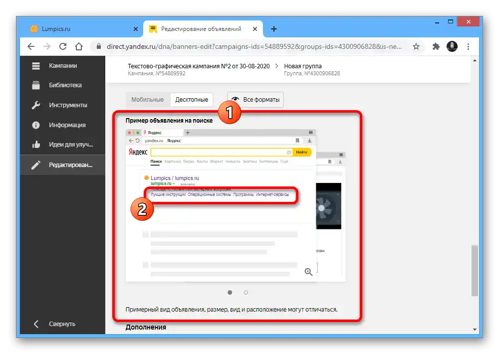Click the Все форматы button
This screenshot has height=354, width=499.
[x=255, y=100]
